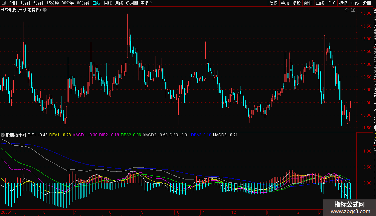The height and width of the screenshot is (216, 376).
Task: Open F10 company information
Action: click(332, 3)
